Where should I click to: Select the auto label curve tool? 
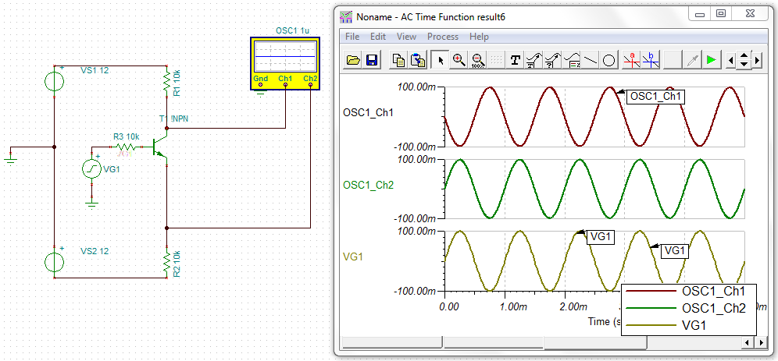click(534, 60)
